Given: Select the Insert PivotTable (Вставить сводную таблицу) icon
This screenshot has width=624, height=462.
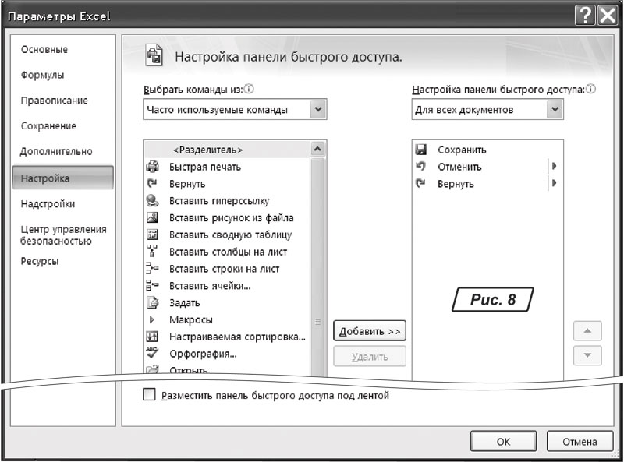Looking at the screenshot, I should [x=153, y=235].
